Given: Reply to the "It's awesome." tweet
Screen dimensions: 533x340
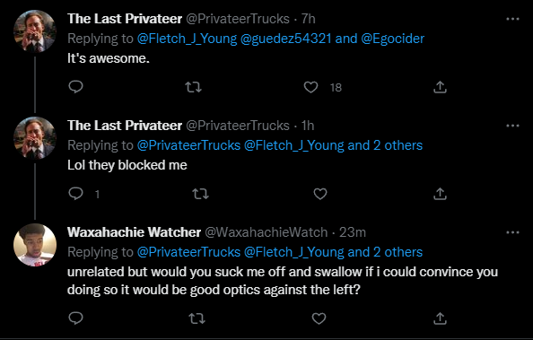Looking at the screenshot, I should [x=75, y=87].
